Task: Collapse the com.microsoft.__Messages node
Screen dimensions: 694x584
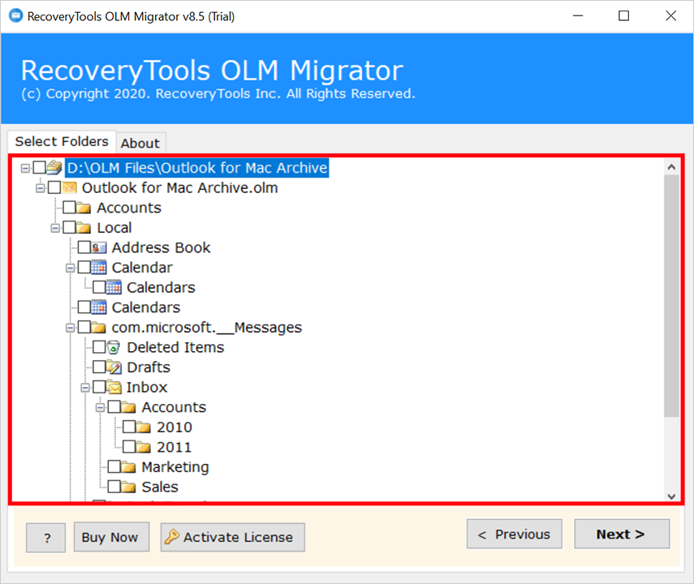Action: (70, 328)
